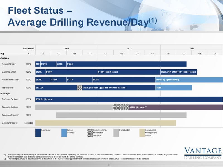This screenshot has width=223, height=167.
Task: Click the Contracted legend label
Action: click(x=46, y=130)
